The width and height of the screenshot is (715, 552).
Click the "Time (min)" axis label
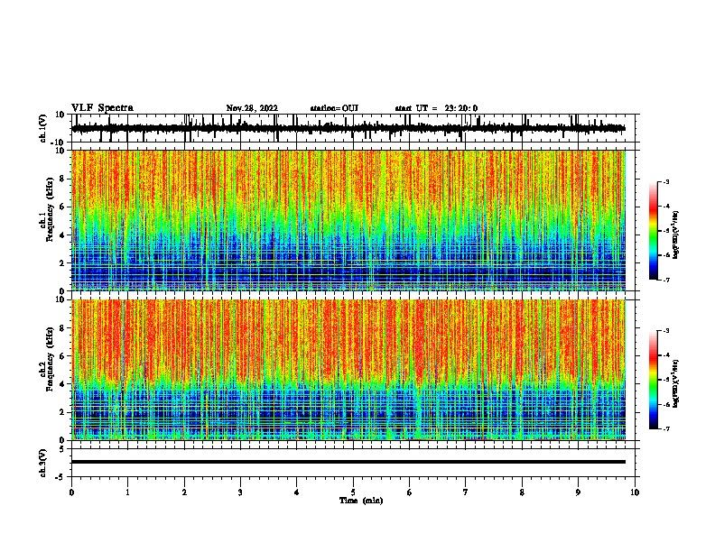pos(361,501)
